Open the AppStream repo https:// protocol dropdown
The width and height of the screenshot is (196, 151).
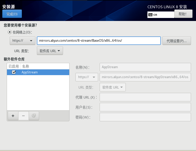[87, 77]
